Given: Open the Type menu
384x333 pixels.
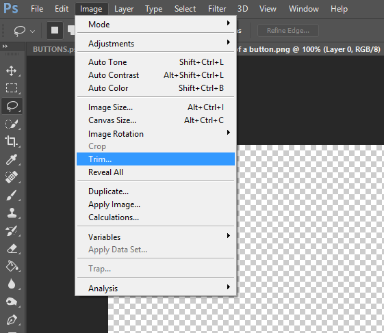Looking at the screenshot, I should click(x=153, y=9).
